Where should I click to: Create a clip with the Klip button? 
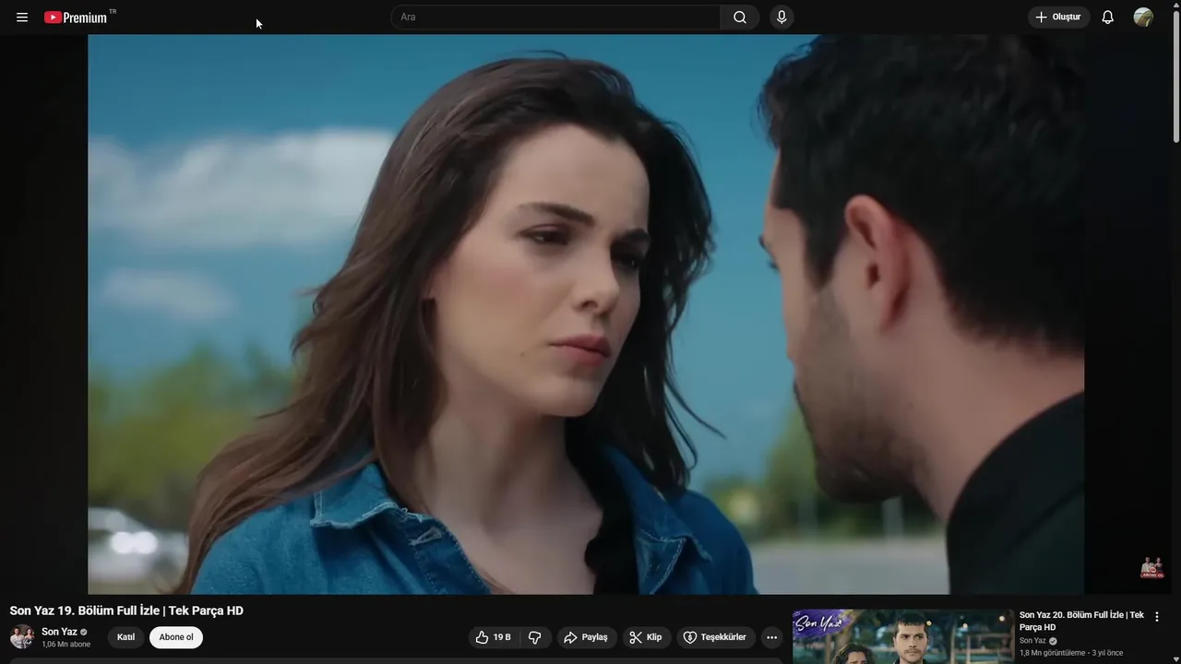(646, 637)
